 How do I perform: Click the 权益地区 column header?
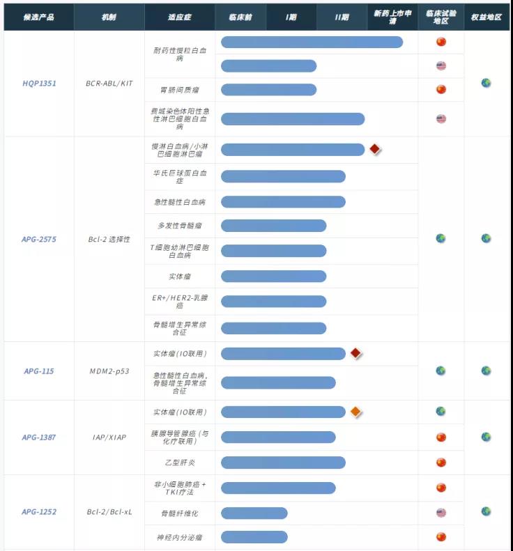click(487, 17)
